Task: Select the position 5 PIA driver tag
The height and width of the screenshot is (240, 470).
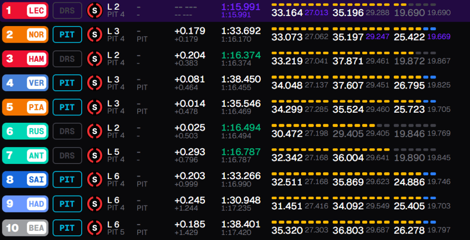Action: (25, 107)
